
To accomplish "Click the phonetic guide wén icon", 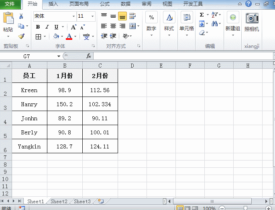I will [x=86, y=36].
